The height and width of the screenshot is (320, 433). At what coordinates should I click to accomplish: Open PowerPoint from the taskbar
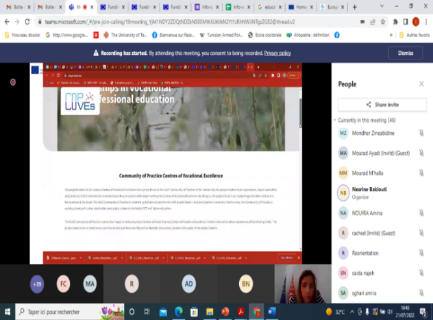(225, 312)
